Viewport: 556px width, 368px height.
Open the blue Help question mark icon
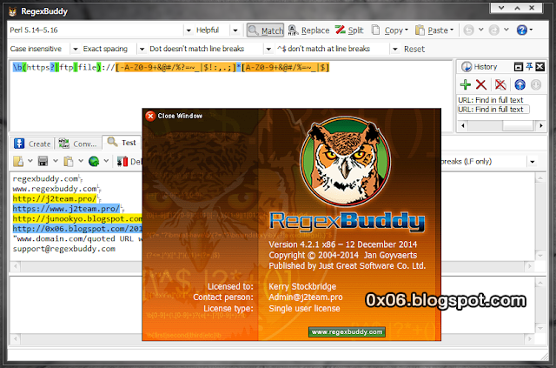(521, 30)
